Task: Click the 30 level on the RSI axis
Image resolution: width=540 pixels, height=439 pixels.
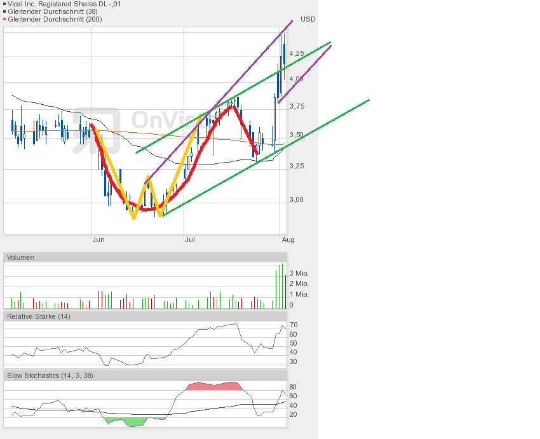Action: tap(293, 362)
